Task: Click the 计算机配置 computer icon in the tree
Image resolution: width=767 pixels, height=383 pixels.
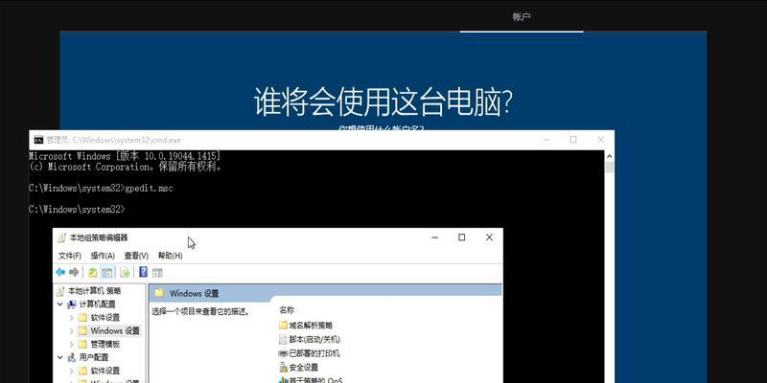Action: pyautogui.click(x=71, y=304)
